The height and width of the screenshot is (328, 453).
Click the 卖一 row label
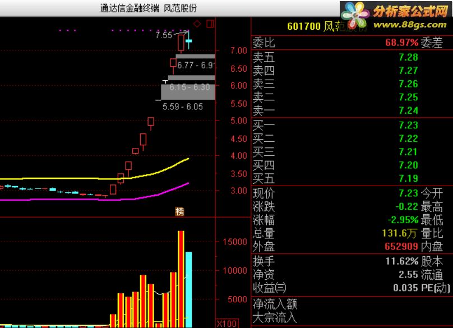[x=264, y=110]
